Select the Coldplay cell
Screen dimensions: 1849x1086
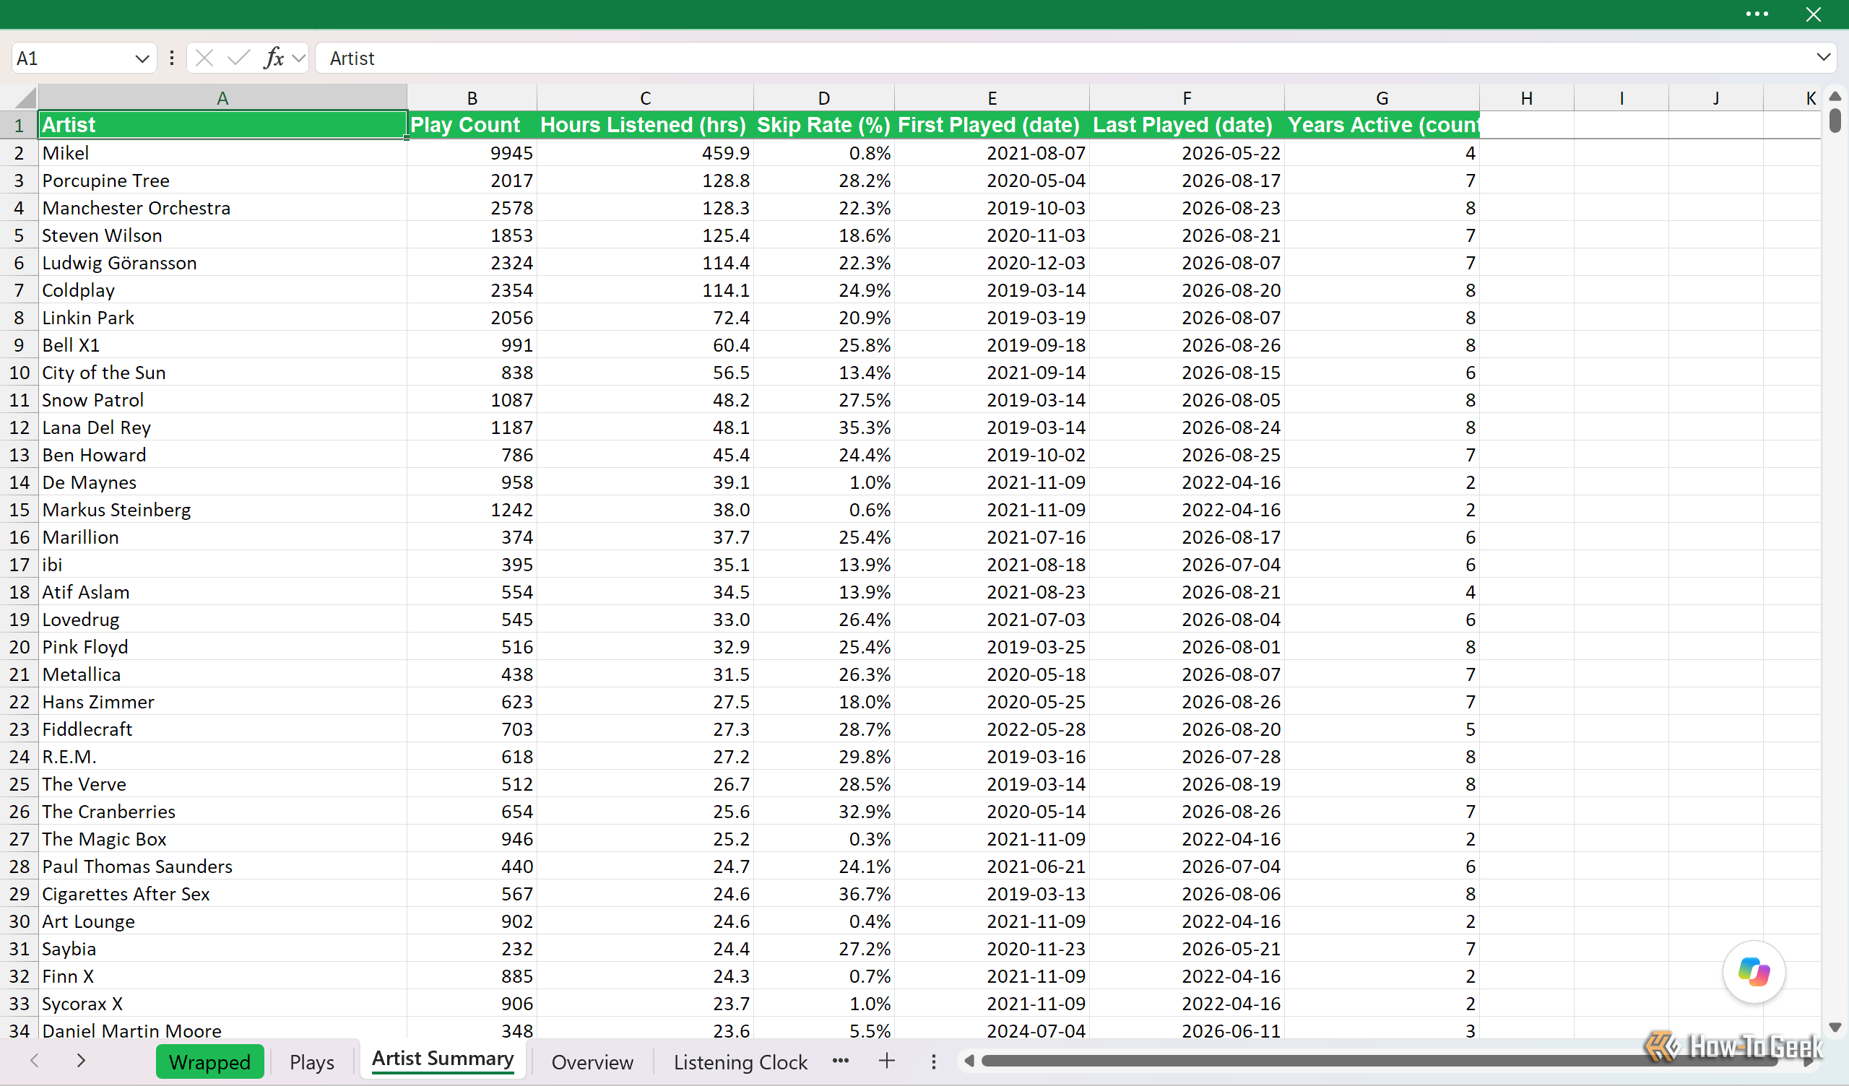click(222, 290)
